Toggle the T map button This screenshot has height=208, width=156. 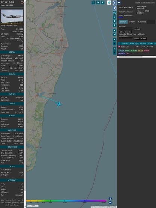(102, 2)
